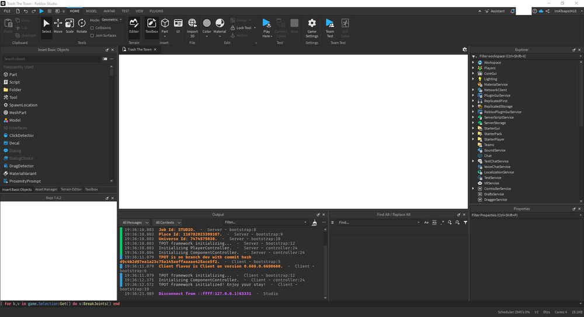The width and height of the screenshot is (584, 317).
Task: Choose the Select tool in the ribbon
Action: pyautogui.click(x=46, y=26)
